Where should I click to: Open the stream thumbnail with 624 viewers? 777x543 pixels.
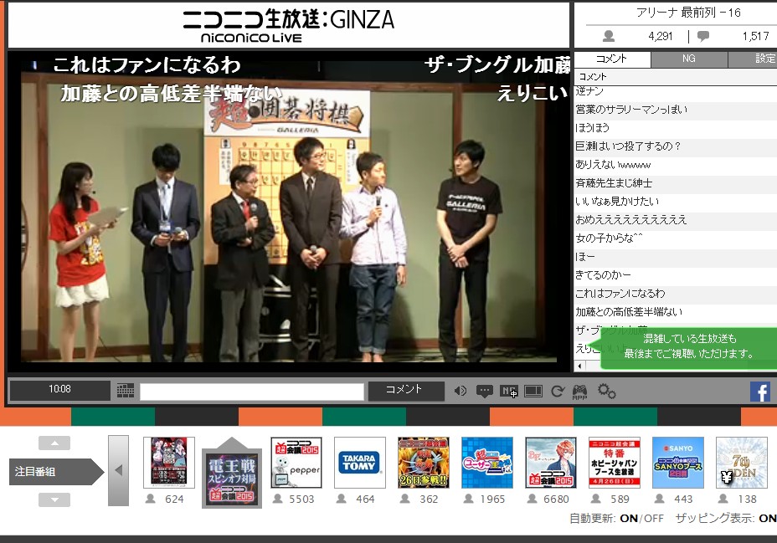[169, 463]
